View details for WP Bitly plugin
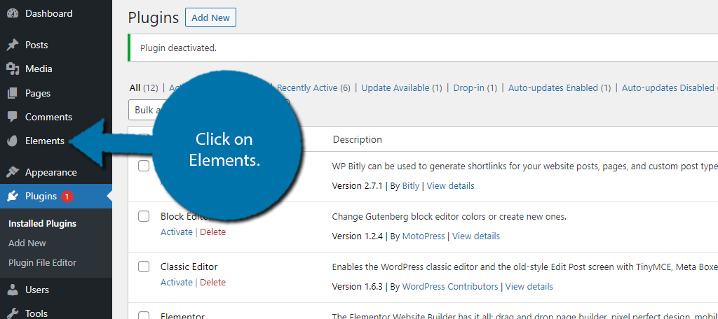Screen dimensions: 718x319 tap(451, 186)
